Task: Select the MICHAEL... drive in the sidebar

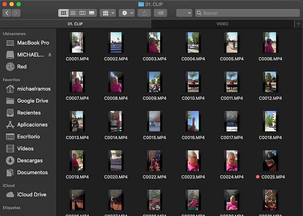Action: [25, 55]
